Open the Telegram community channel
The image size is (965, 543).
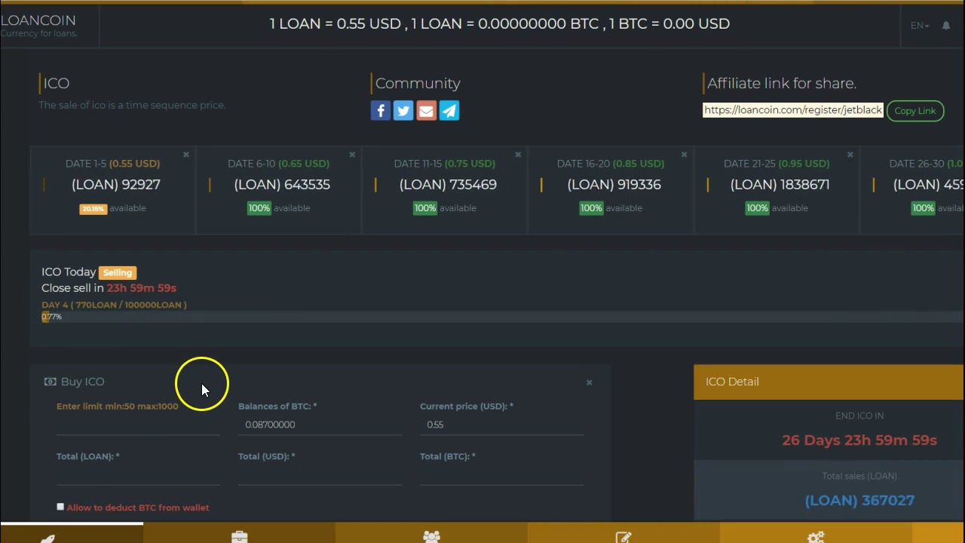pos(449,111)
